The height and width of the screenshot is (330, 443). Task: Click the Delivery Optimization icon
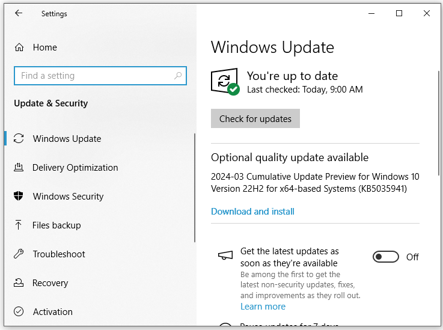tap(19, 168)
